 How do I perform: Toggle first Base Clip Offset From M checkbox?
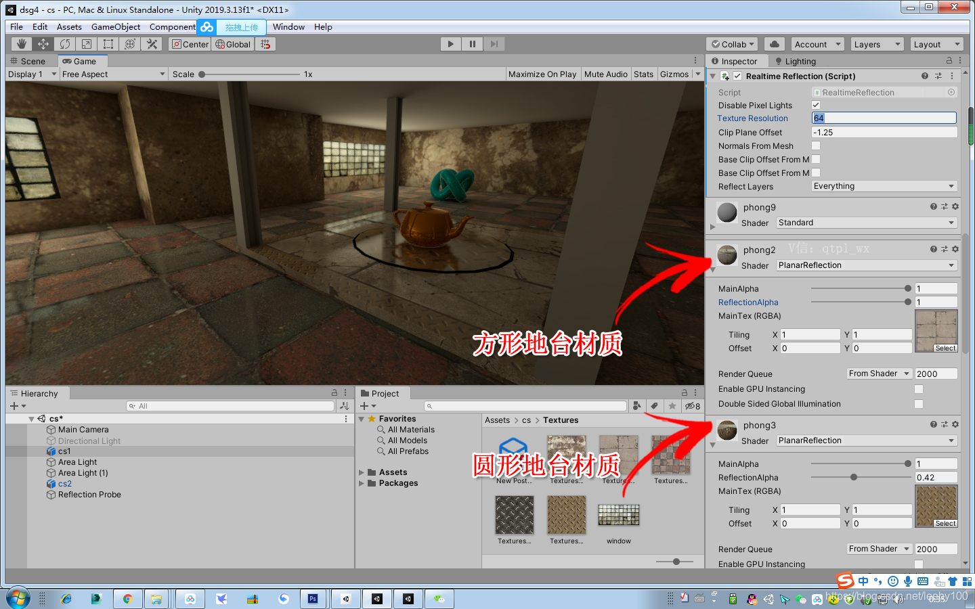[x=816, y=159]
